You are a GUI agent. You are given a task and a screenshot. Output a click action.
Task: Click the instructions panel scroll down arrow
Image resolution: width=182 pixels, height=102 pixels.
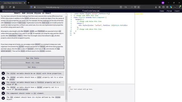66,101
